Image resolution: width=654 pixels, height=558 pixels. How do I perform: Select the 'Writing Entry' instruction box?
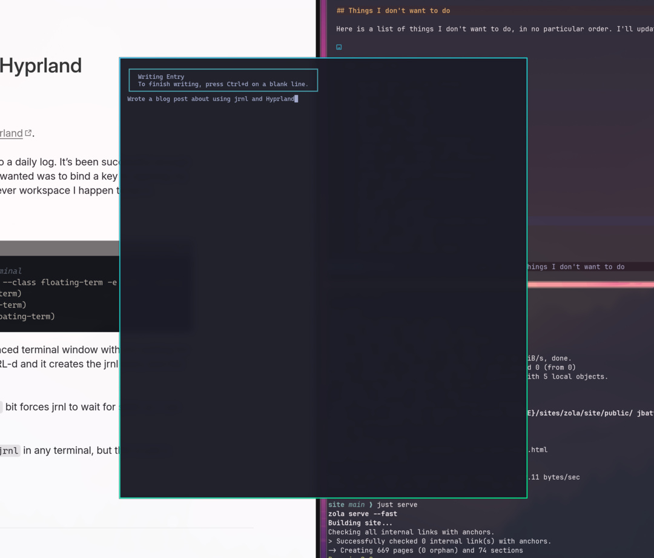222,79
